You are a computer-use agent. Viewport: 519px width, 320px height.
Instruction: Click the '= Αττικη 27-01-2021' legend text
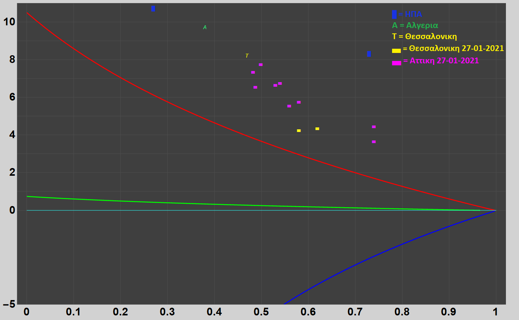click(x=441, y=61)
